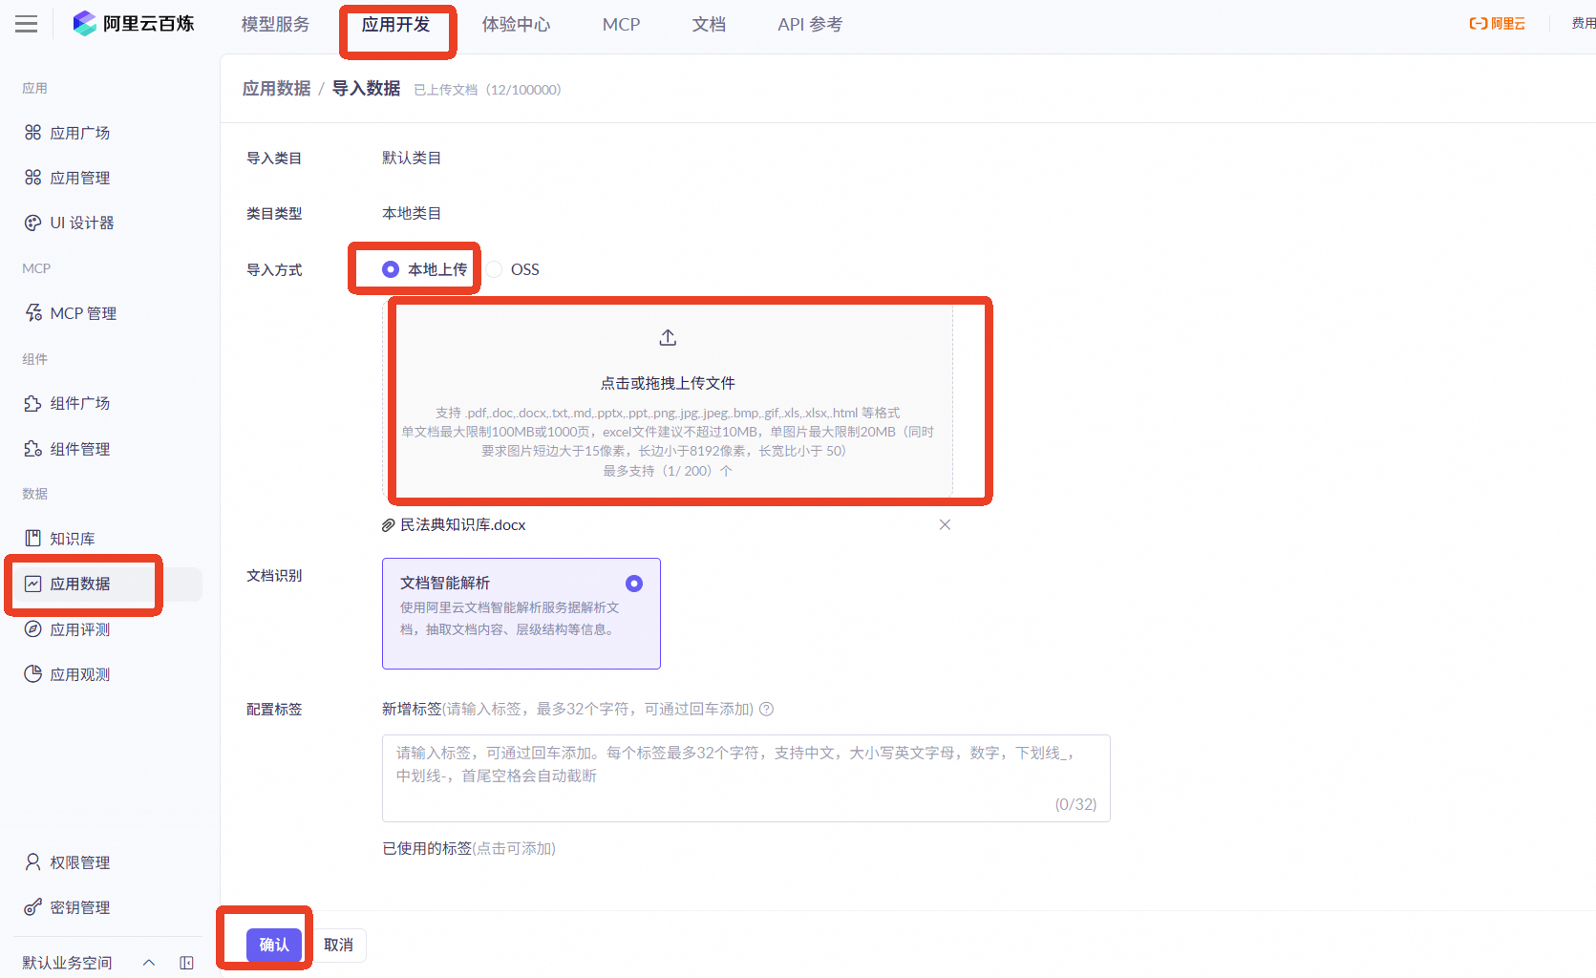This screenshot has height=978, width=1596.
Task: Select the 文档智能解析 option card
Action: coord(521,613)
